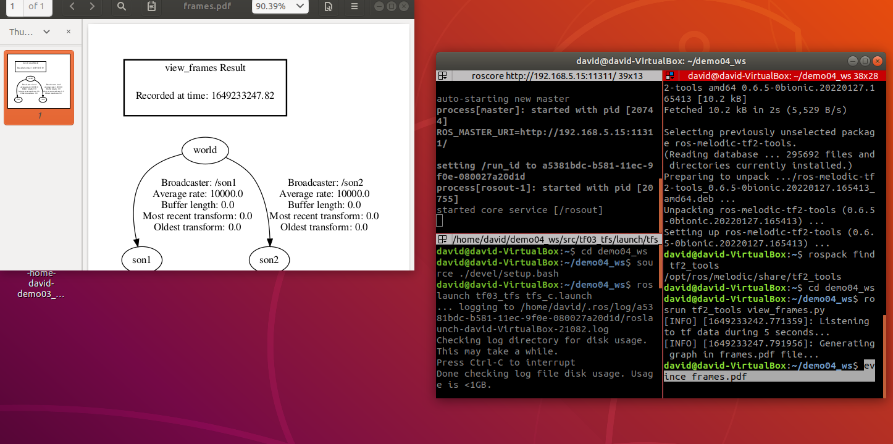Open the annotations toolbar icon in Evince
Screen dimensions: 893x444
151,6
